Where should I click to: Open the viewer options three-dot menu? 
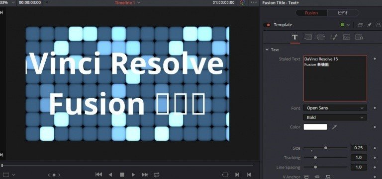[253, 2]
